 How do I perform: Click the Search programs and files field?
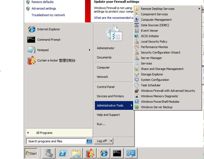click(x=56, y=141)
